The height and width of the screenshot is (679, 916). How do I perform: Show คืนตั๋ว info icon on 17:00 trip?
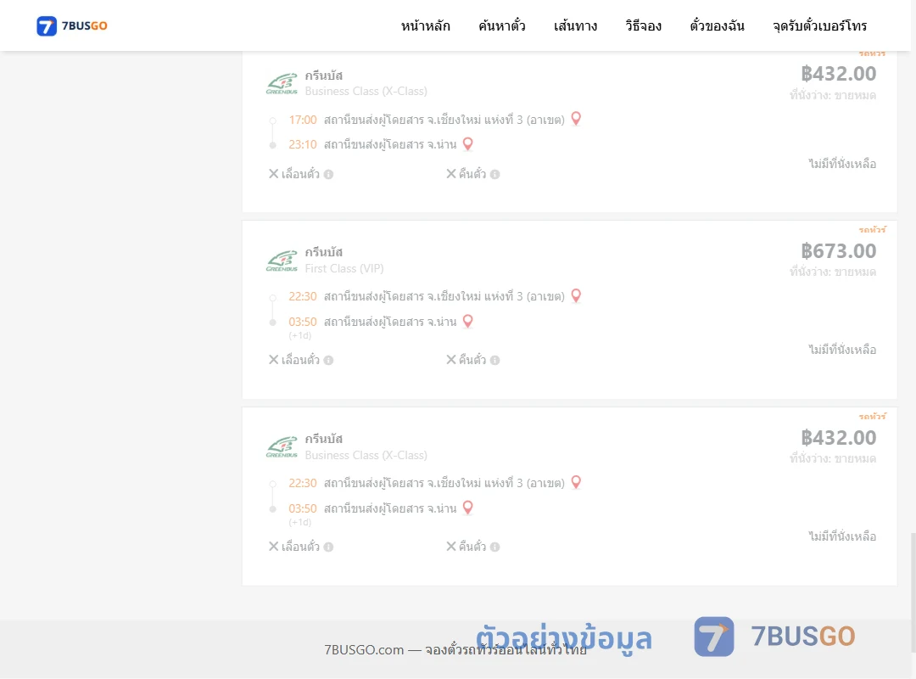pyautogui.click(x=494, y=174)
